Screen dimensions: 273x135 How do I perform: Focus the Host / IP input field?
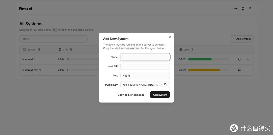(x=145, y=66)
